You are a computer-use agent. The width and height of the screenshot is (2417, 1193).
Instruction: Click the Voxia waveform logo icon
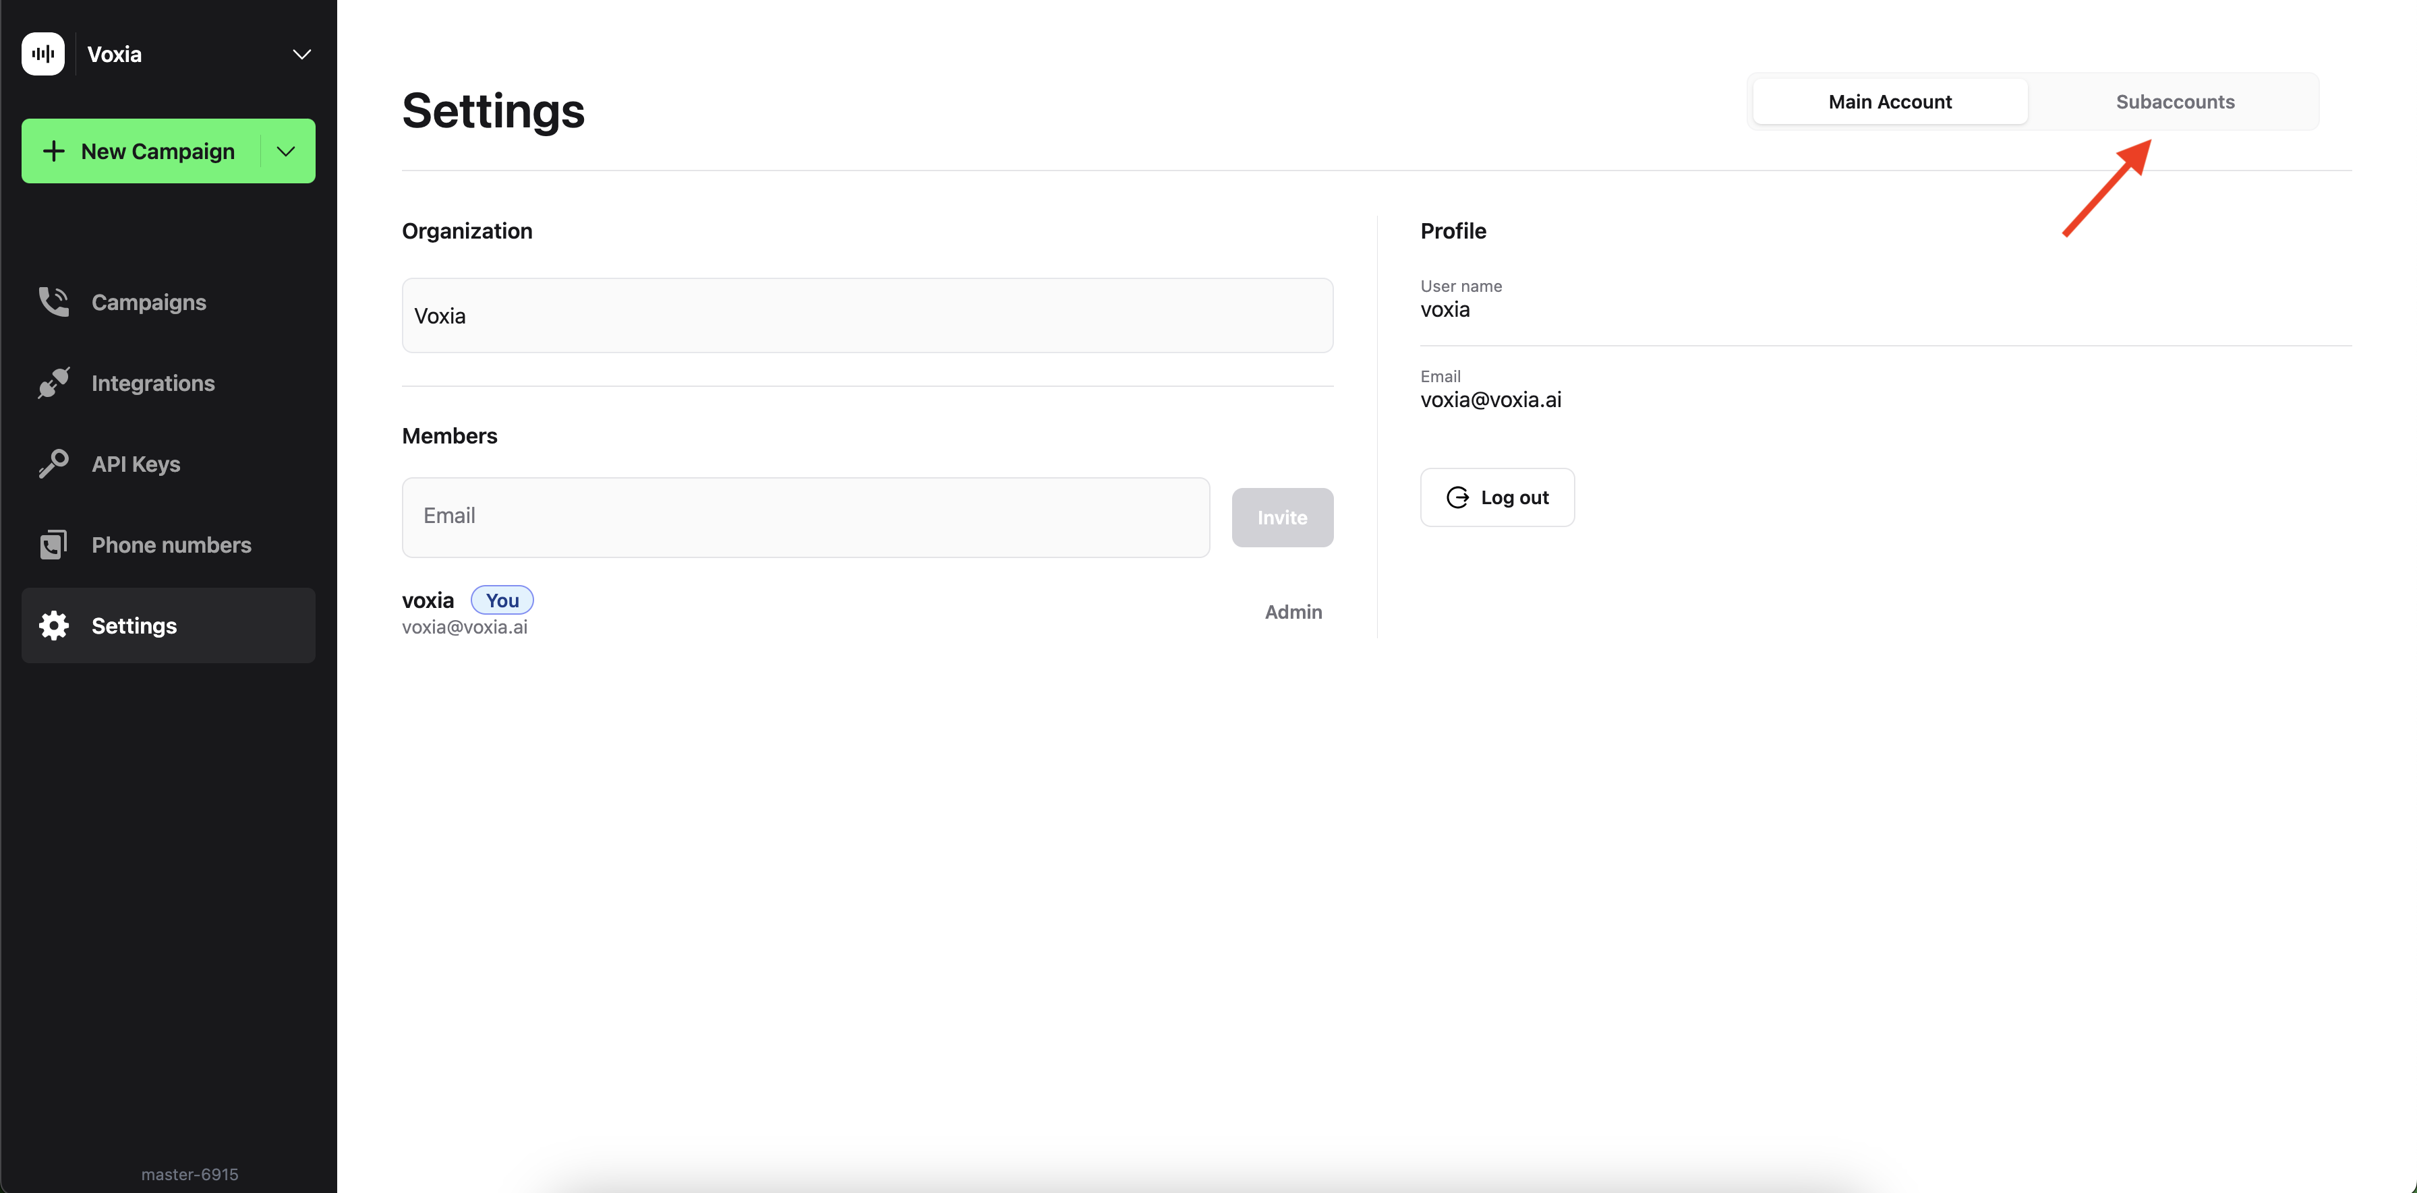(x=43, y=53)
